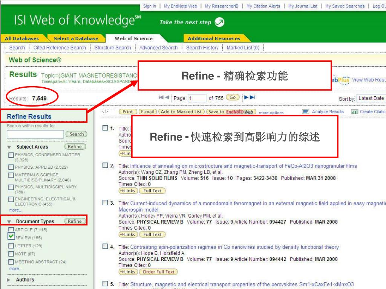
Task: Check the Meeting Abstract document type
Action: [x=11, y=262]
